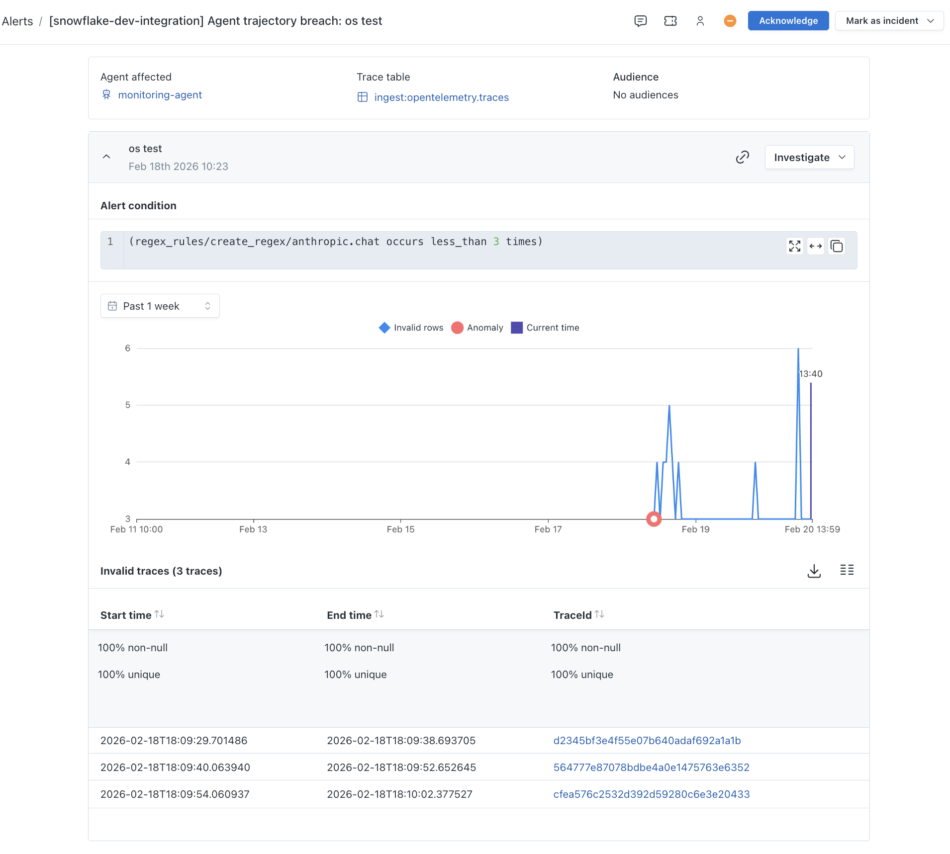Select end time 2026-02-18T18:09:38.693705

(x=401, y=741)
